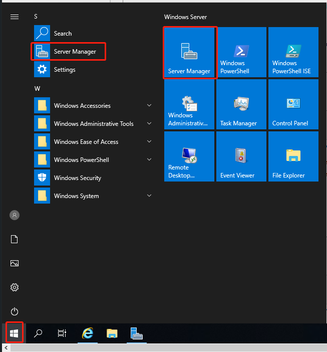Select Server Manager in the app list

click(93, 52)
